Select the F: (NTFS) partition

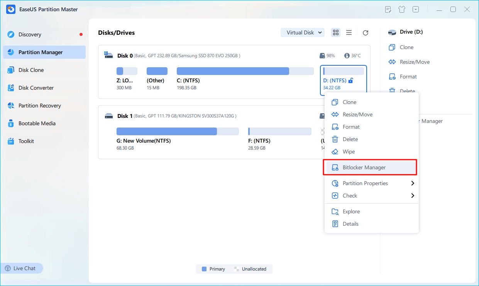(x=280, y=139)
